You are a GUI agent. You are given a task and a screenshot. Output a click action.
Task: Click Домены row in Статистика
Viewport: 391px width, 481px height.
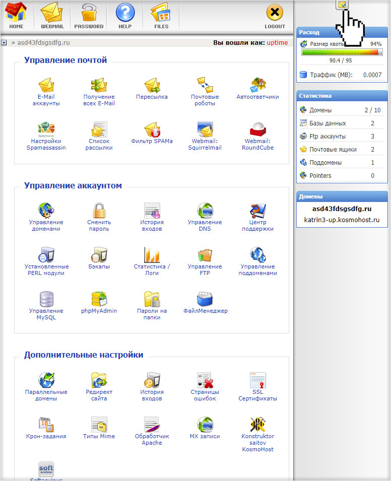[341, 110]
